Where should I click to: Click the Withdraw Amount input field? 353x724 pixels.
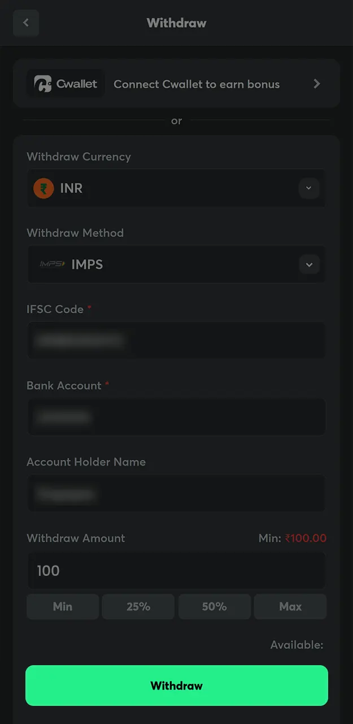click(176, 571)
